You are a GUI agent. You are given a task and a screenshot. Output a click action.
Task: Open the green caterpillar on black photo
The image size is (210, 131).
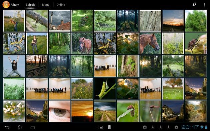105,89
